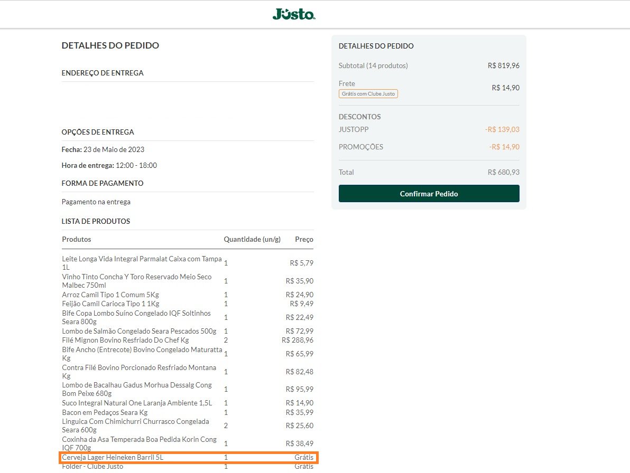The width and height of the screenshot is (630, 473).
Task: Click the delivery time 12:00 - 18:00
Action: tap(136, 165)
